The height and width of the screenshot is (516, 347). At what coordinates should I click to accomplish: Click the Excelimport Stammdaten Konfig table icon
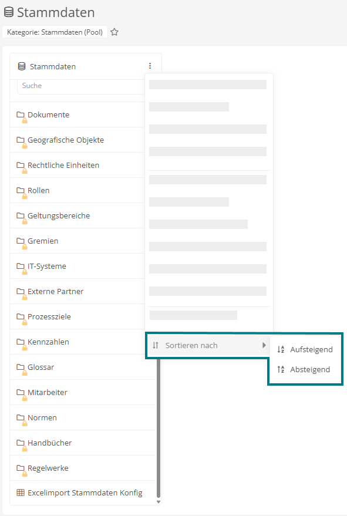[x=21, y=493]
